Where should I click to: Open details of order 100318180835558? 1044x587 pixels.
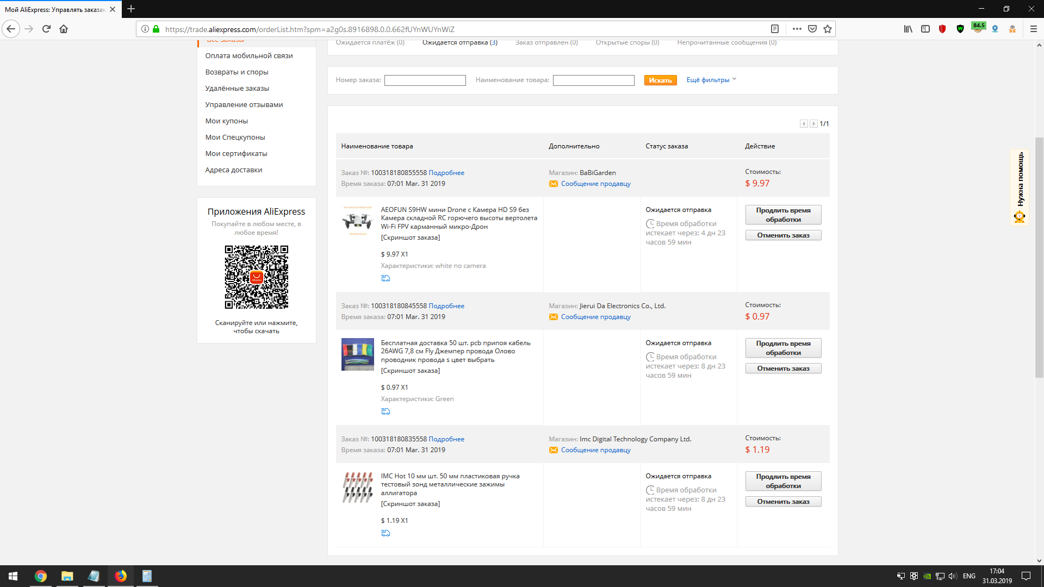pyautogui.click(x=446, y=439)
